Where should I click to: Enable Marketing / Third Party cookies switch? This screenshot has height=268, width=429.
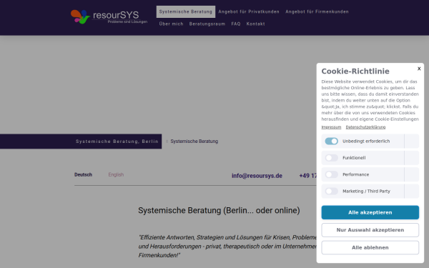pos(331,191)
